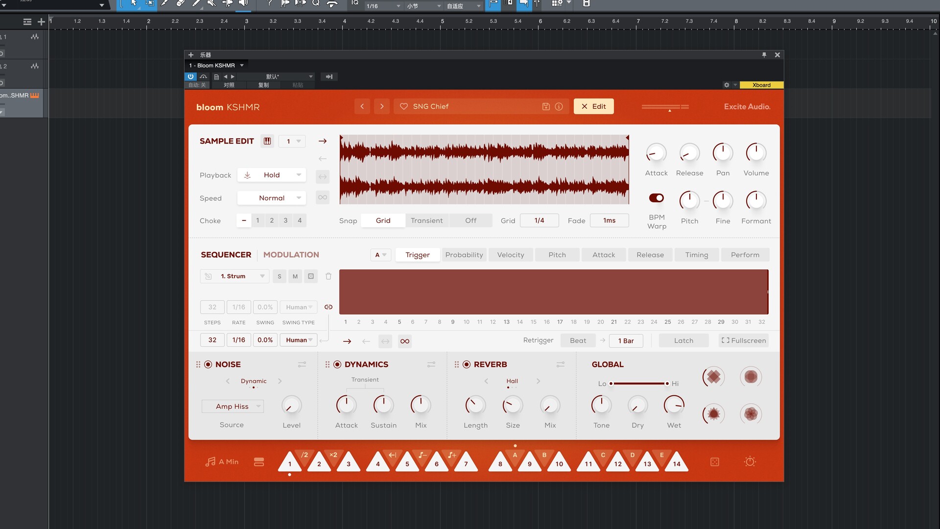The width and height of the screenshot is (940, 529).
Task: Select choke group 2
Action: 272,220
